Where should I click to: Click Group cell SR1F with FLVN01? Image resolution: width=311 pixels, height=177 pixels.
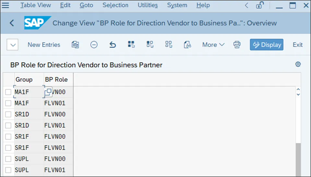click(29, 148)
